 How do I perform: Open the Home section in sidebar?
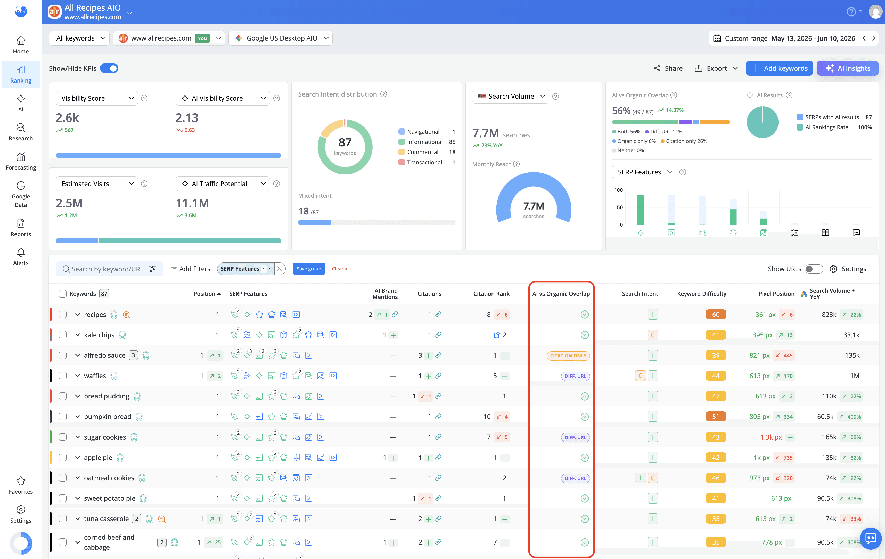click(x=21, y=45)
